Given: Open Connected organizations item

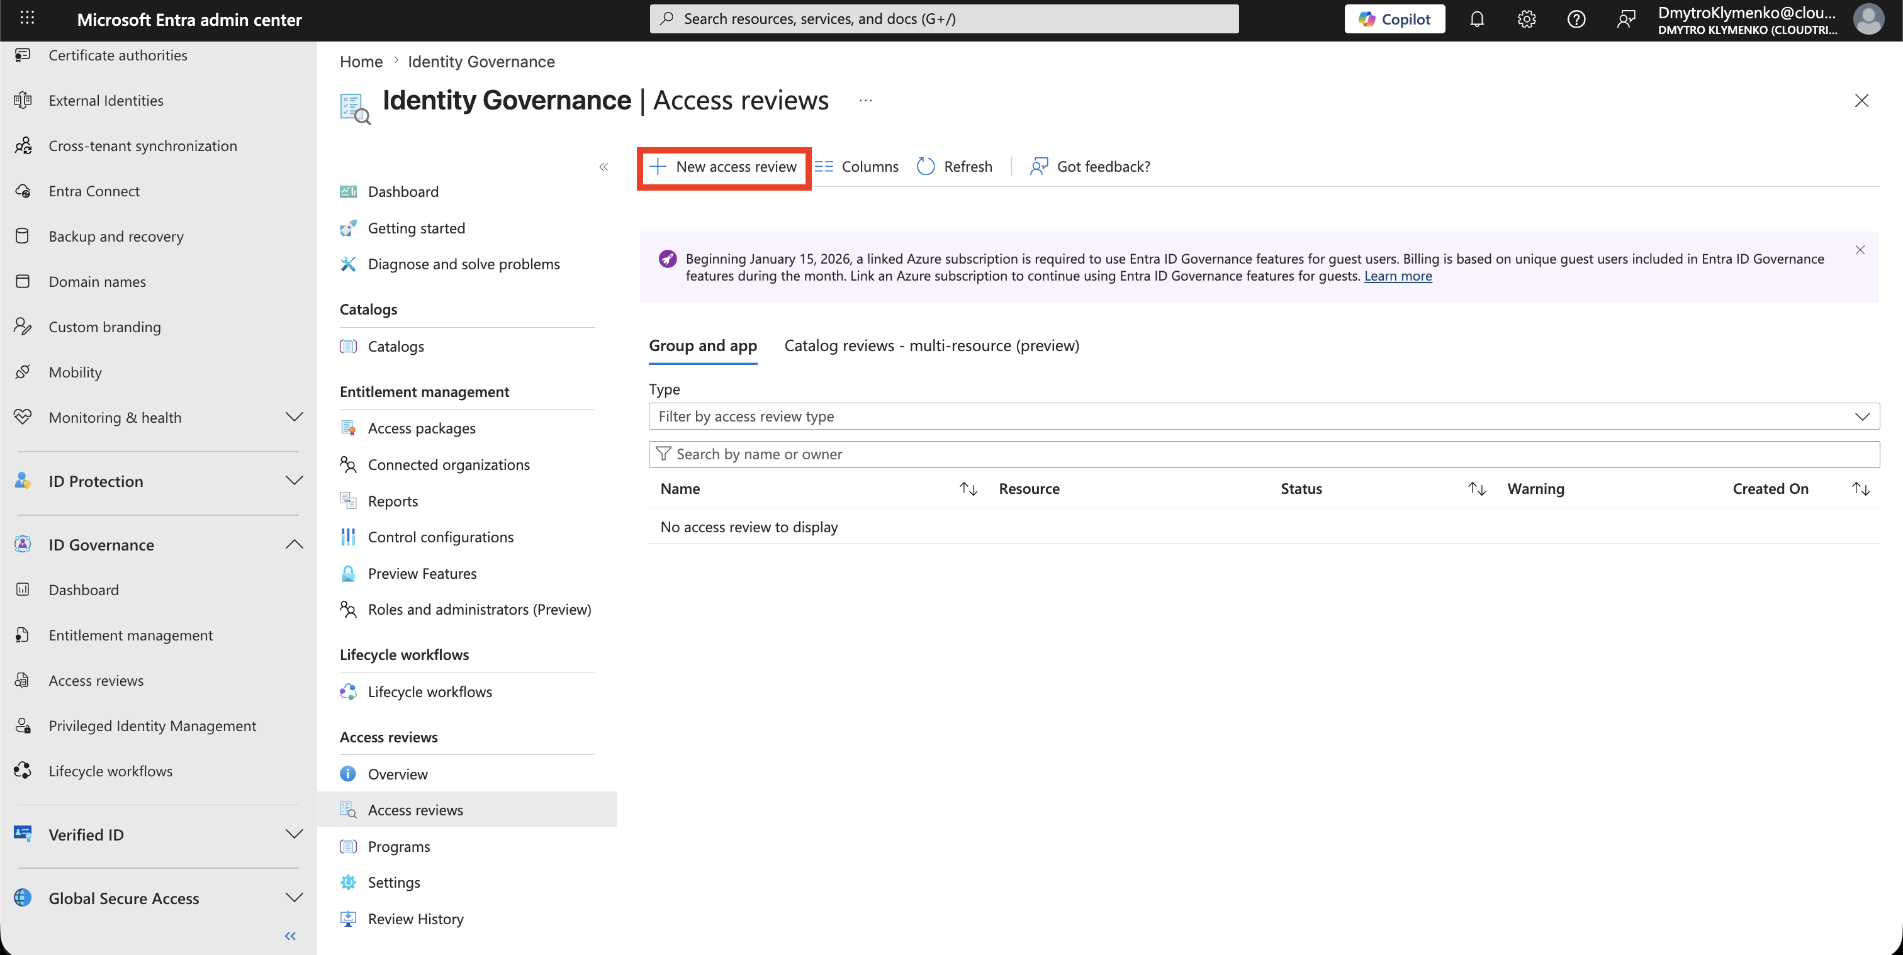Looking at the screenshot, I should [x=449, y=464].
